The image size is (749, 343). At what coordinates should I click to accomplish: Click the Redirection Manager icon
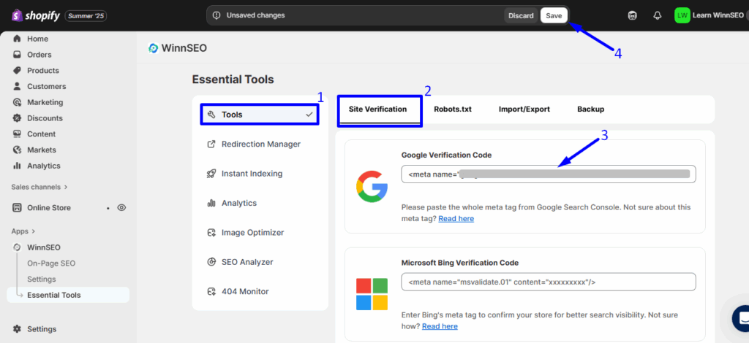click(x=211, y=144)
